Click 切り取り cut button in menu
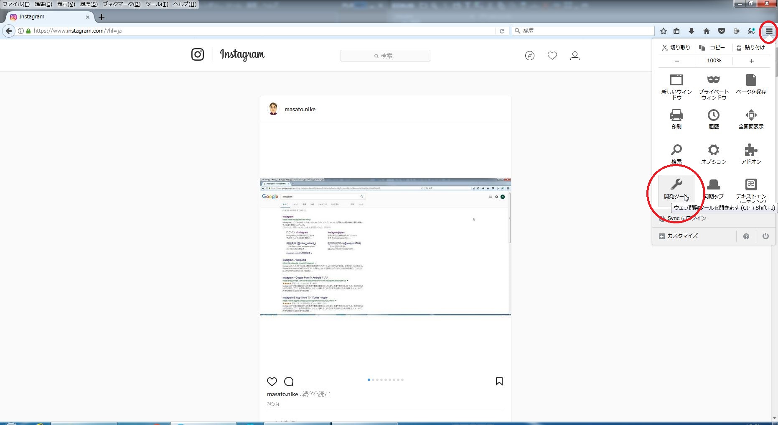 tap(676, 47)
